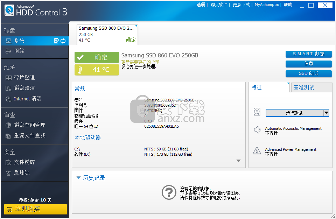Open the S.M.A.R.T. 数据 button
Image resolution: width=336 pixels, height=219 pixels.
[309, 54]
